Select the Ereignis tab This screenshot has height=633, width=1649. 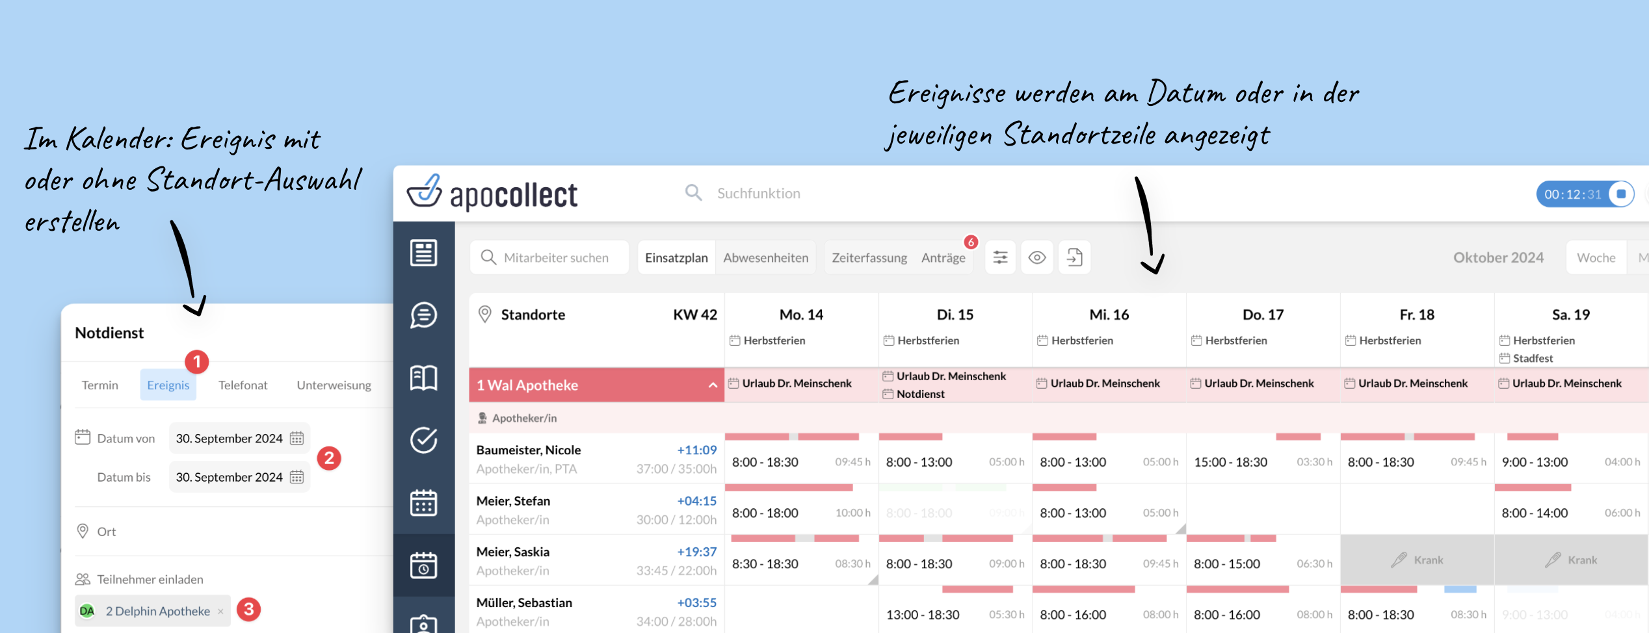click(x=168, y=385)
